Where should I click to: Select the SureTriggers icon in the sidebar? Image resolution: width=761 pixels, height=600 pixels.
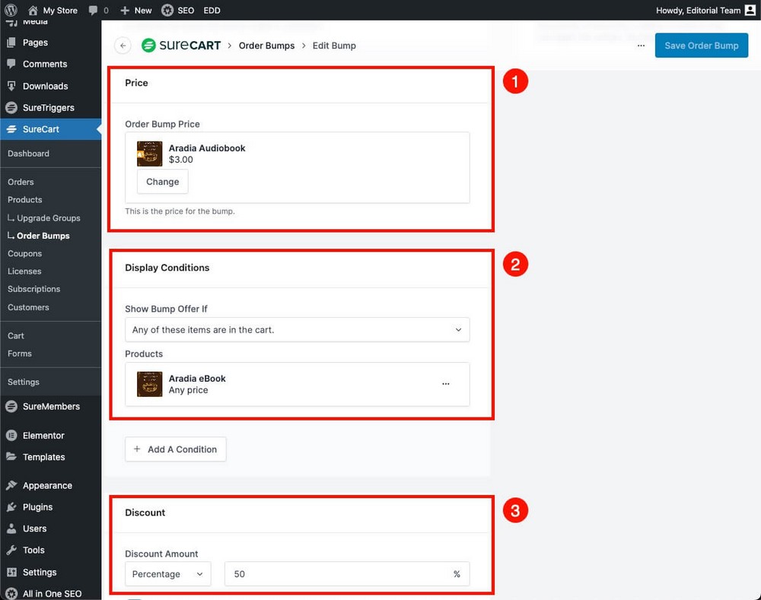pyautogui.click(x=11, y=107)
